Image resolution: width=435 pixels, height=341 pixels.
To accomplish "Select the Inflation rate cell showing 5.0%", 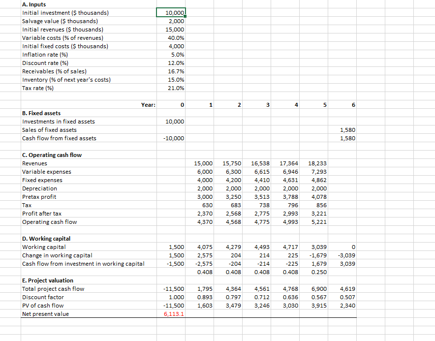I will coord(171,54).
